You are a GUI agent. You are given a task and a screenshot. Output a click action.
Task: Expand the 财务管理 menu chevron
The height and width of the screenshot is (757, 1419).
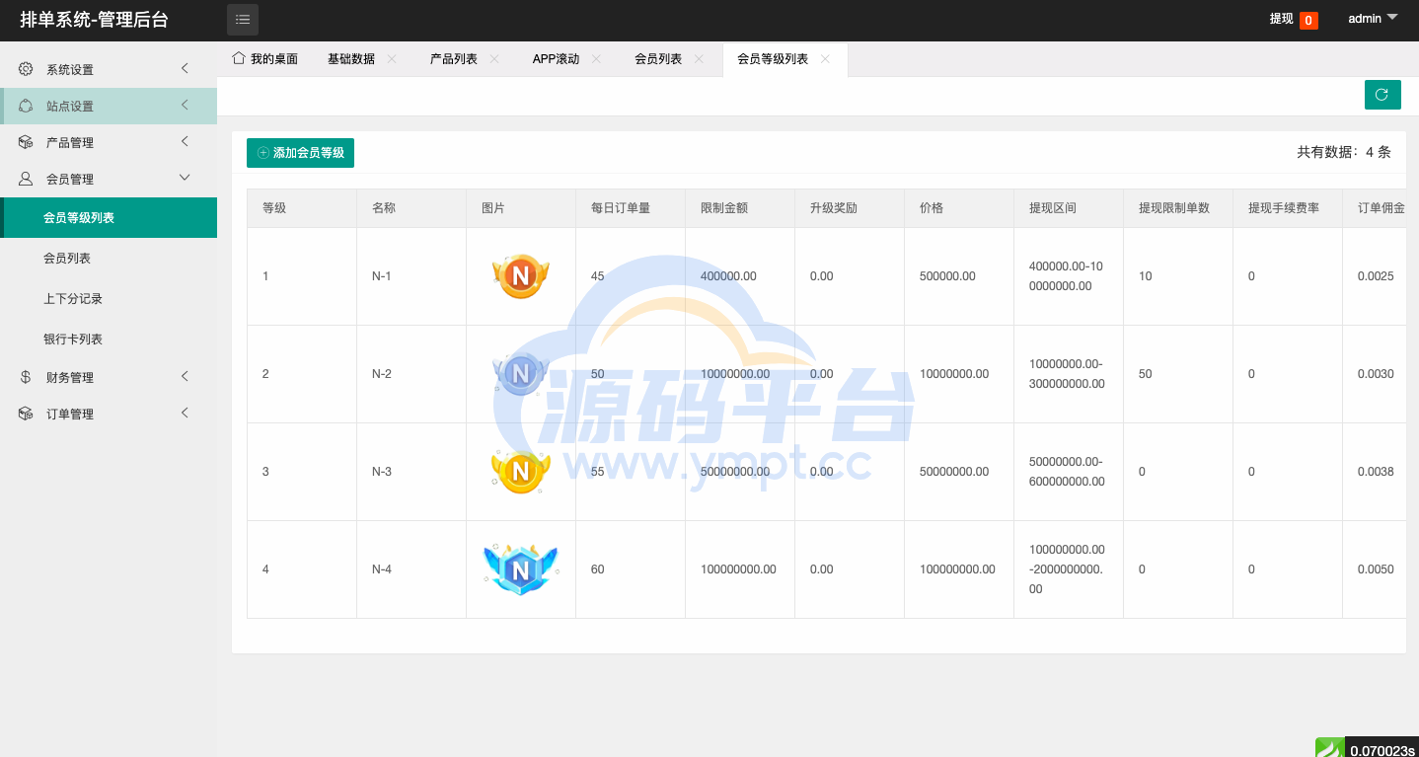point(185,376)
